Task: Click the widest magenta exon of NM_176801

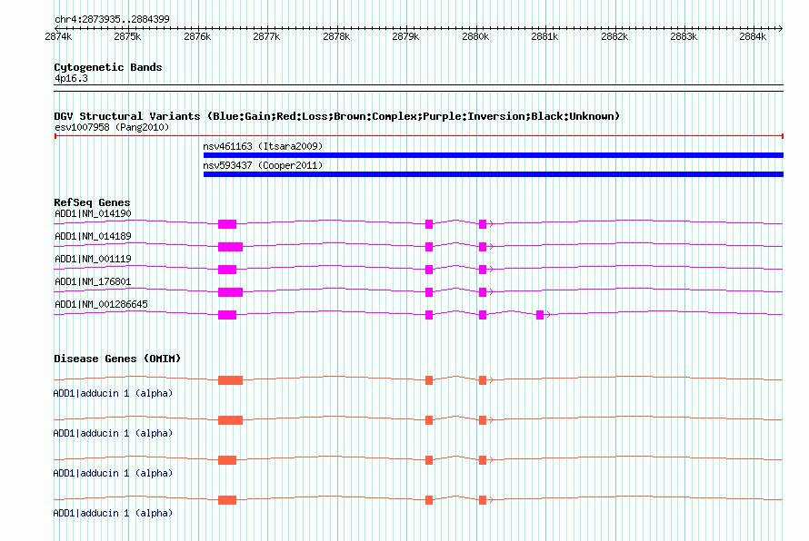Action: click(230, 292)
